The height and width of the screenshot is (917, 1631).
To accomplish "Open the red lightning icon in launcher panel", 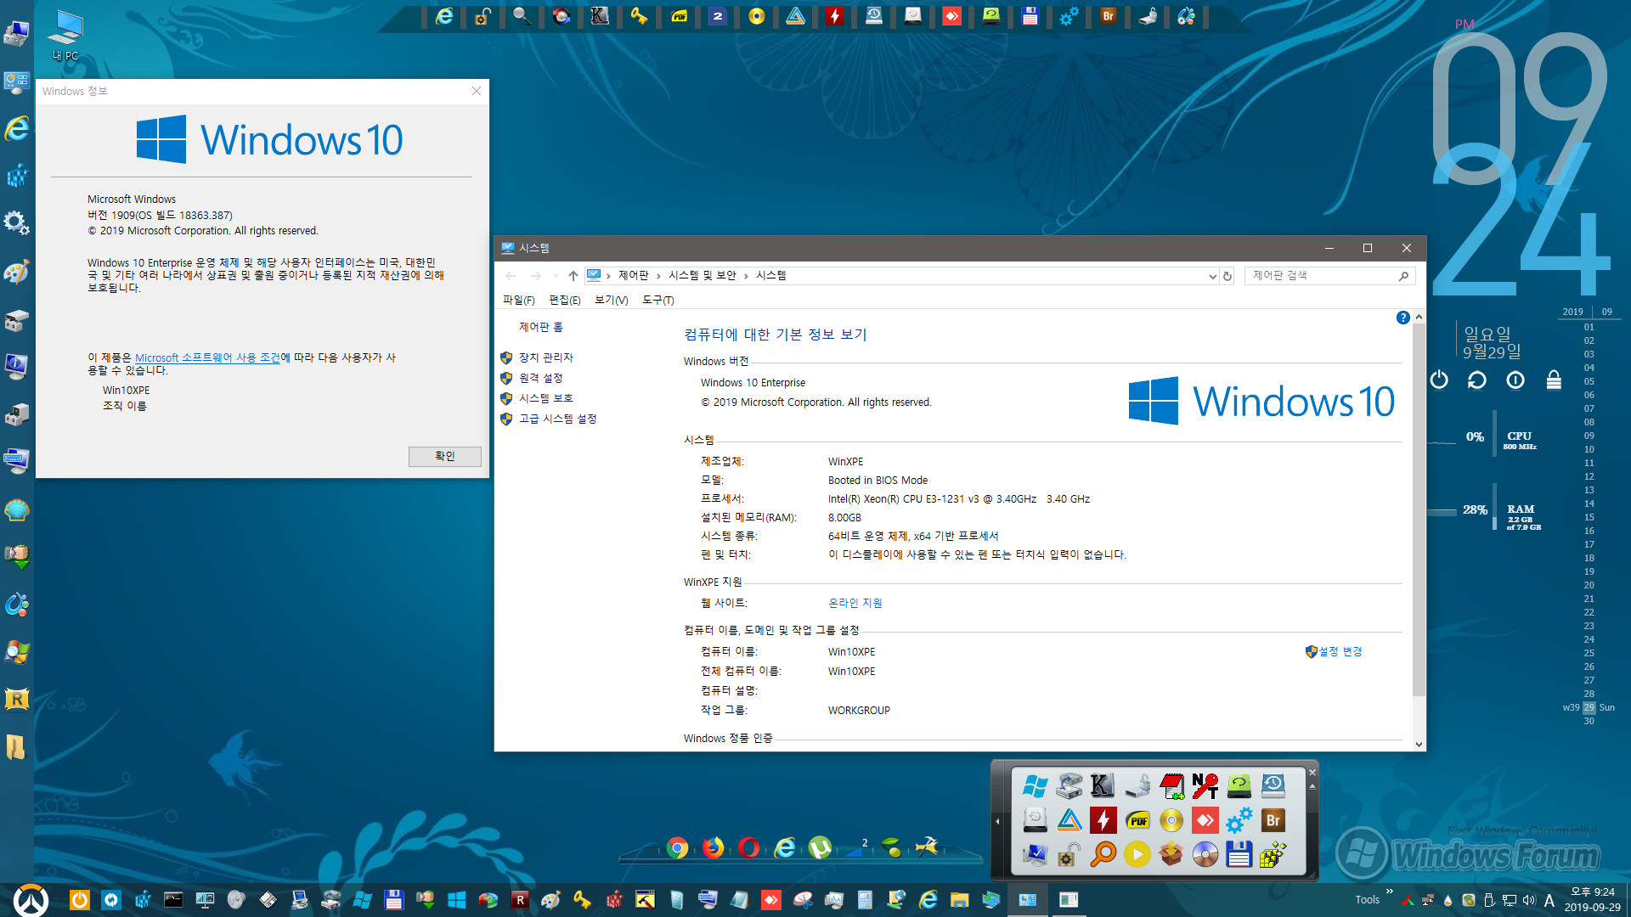I will pos(1103,820).
